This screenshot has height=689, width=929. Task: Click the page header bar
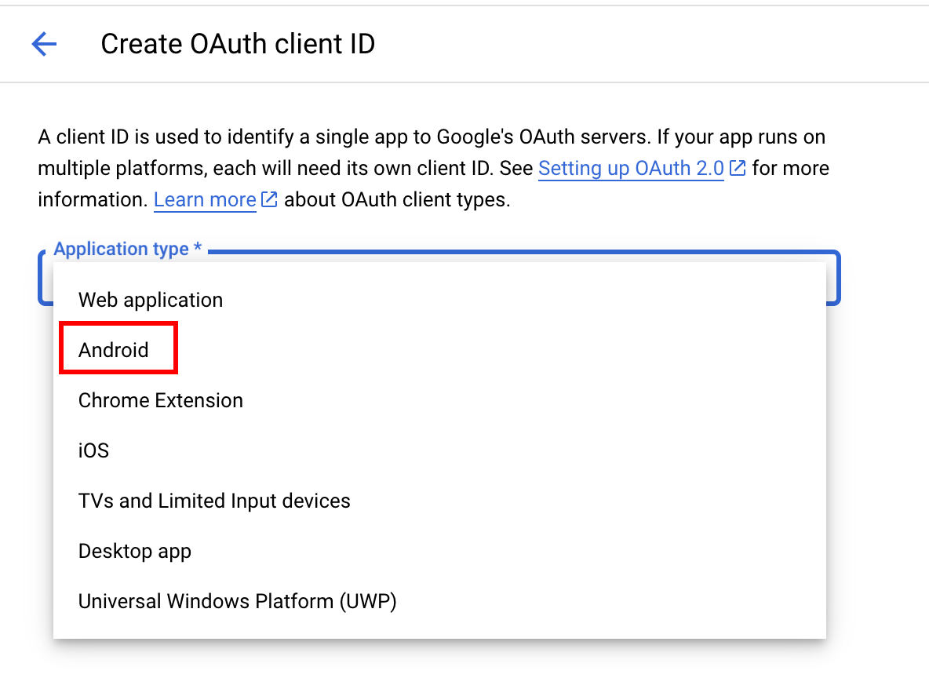pos(628,44)
